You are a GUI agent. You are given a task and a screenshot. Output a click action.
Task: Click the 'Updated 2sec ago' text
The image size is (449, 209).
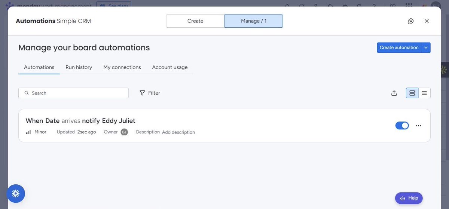point(76,132)
